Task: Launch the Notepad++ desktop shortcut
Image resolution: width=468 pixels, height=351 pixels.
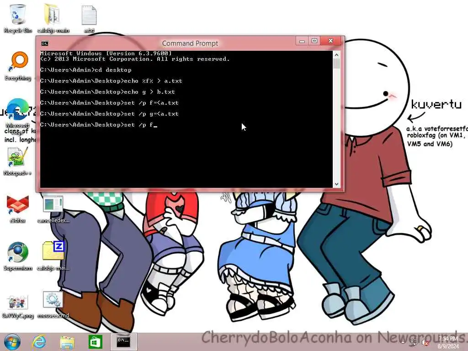Action: point(18,161)
